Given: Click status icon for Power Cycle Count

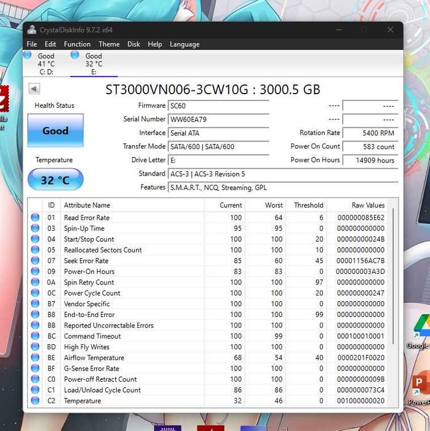Looking at the screenshot, I should click(x=35, y=292).
